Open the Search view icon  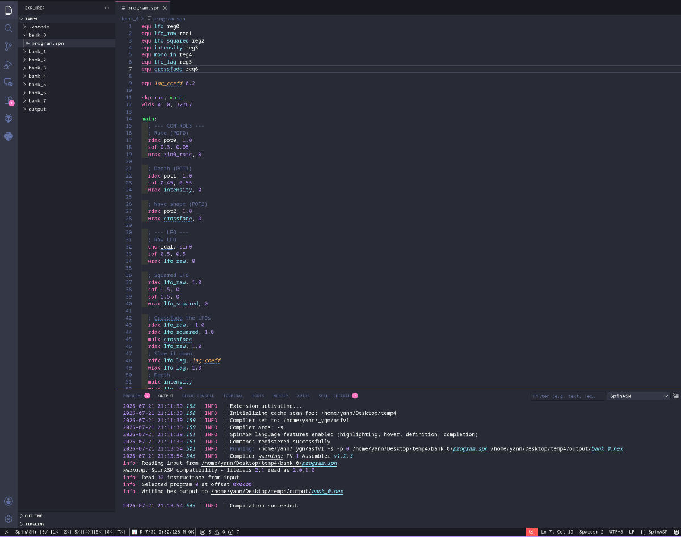point(9,28)
